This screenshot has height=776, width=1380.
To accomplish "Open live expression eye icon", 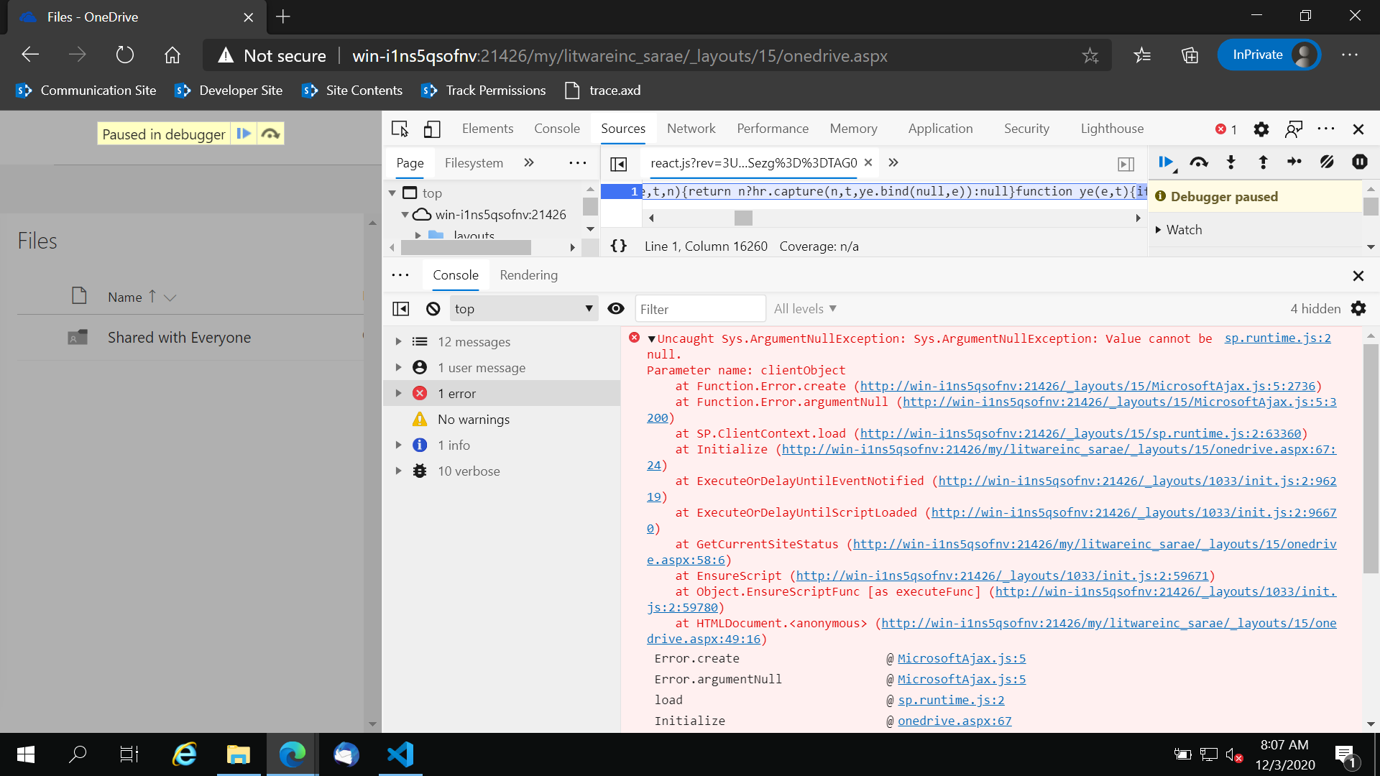I will coord(616,309).
